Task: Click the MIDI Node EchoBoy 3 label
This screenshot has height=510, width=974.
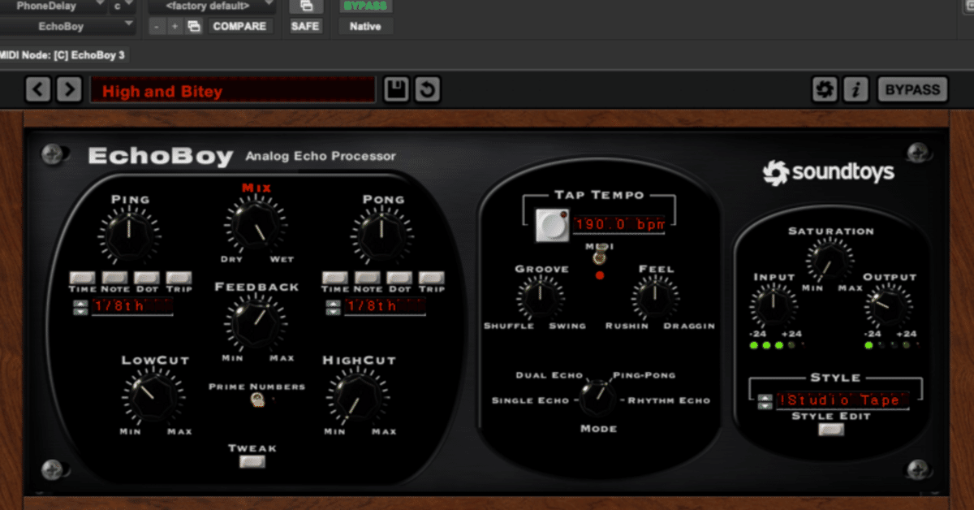Action: click(x=65, y=55)
